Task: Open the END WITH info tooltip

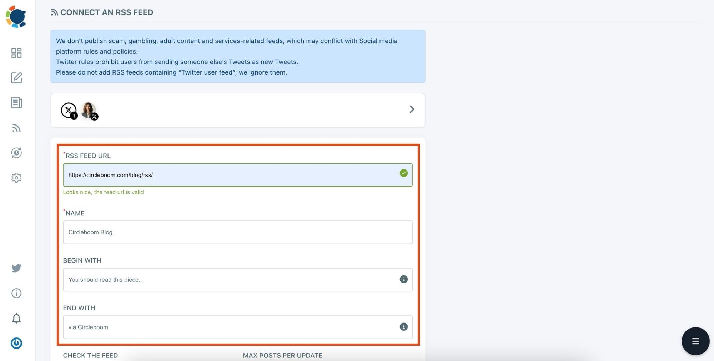Action: [x=403, y=327]
